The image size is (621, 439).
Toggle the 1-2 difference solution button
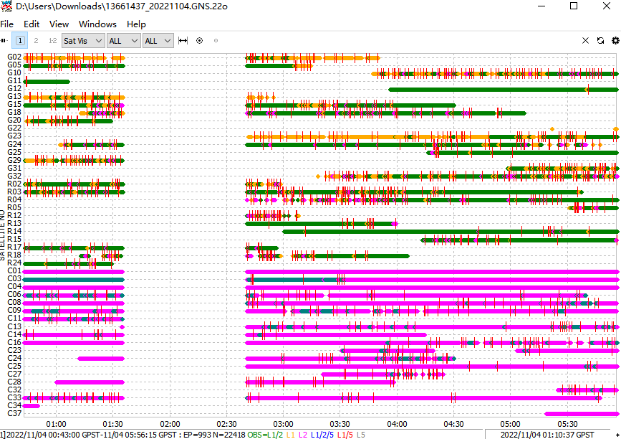click(52, 41)
